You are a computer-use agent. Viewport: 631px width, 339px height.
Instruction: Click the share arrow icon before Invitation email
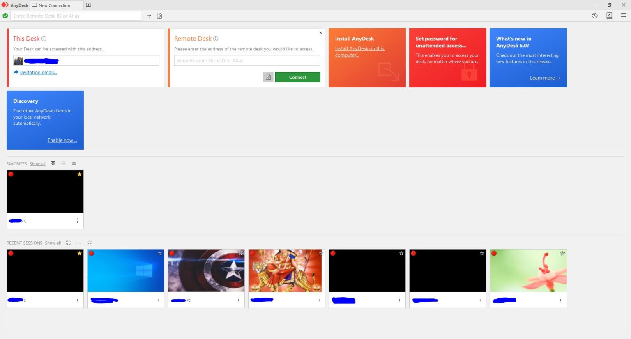tap(16, 72)
